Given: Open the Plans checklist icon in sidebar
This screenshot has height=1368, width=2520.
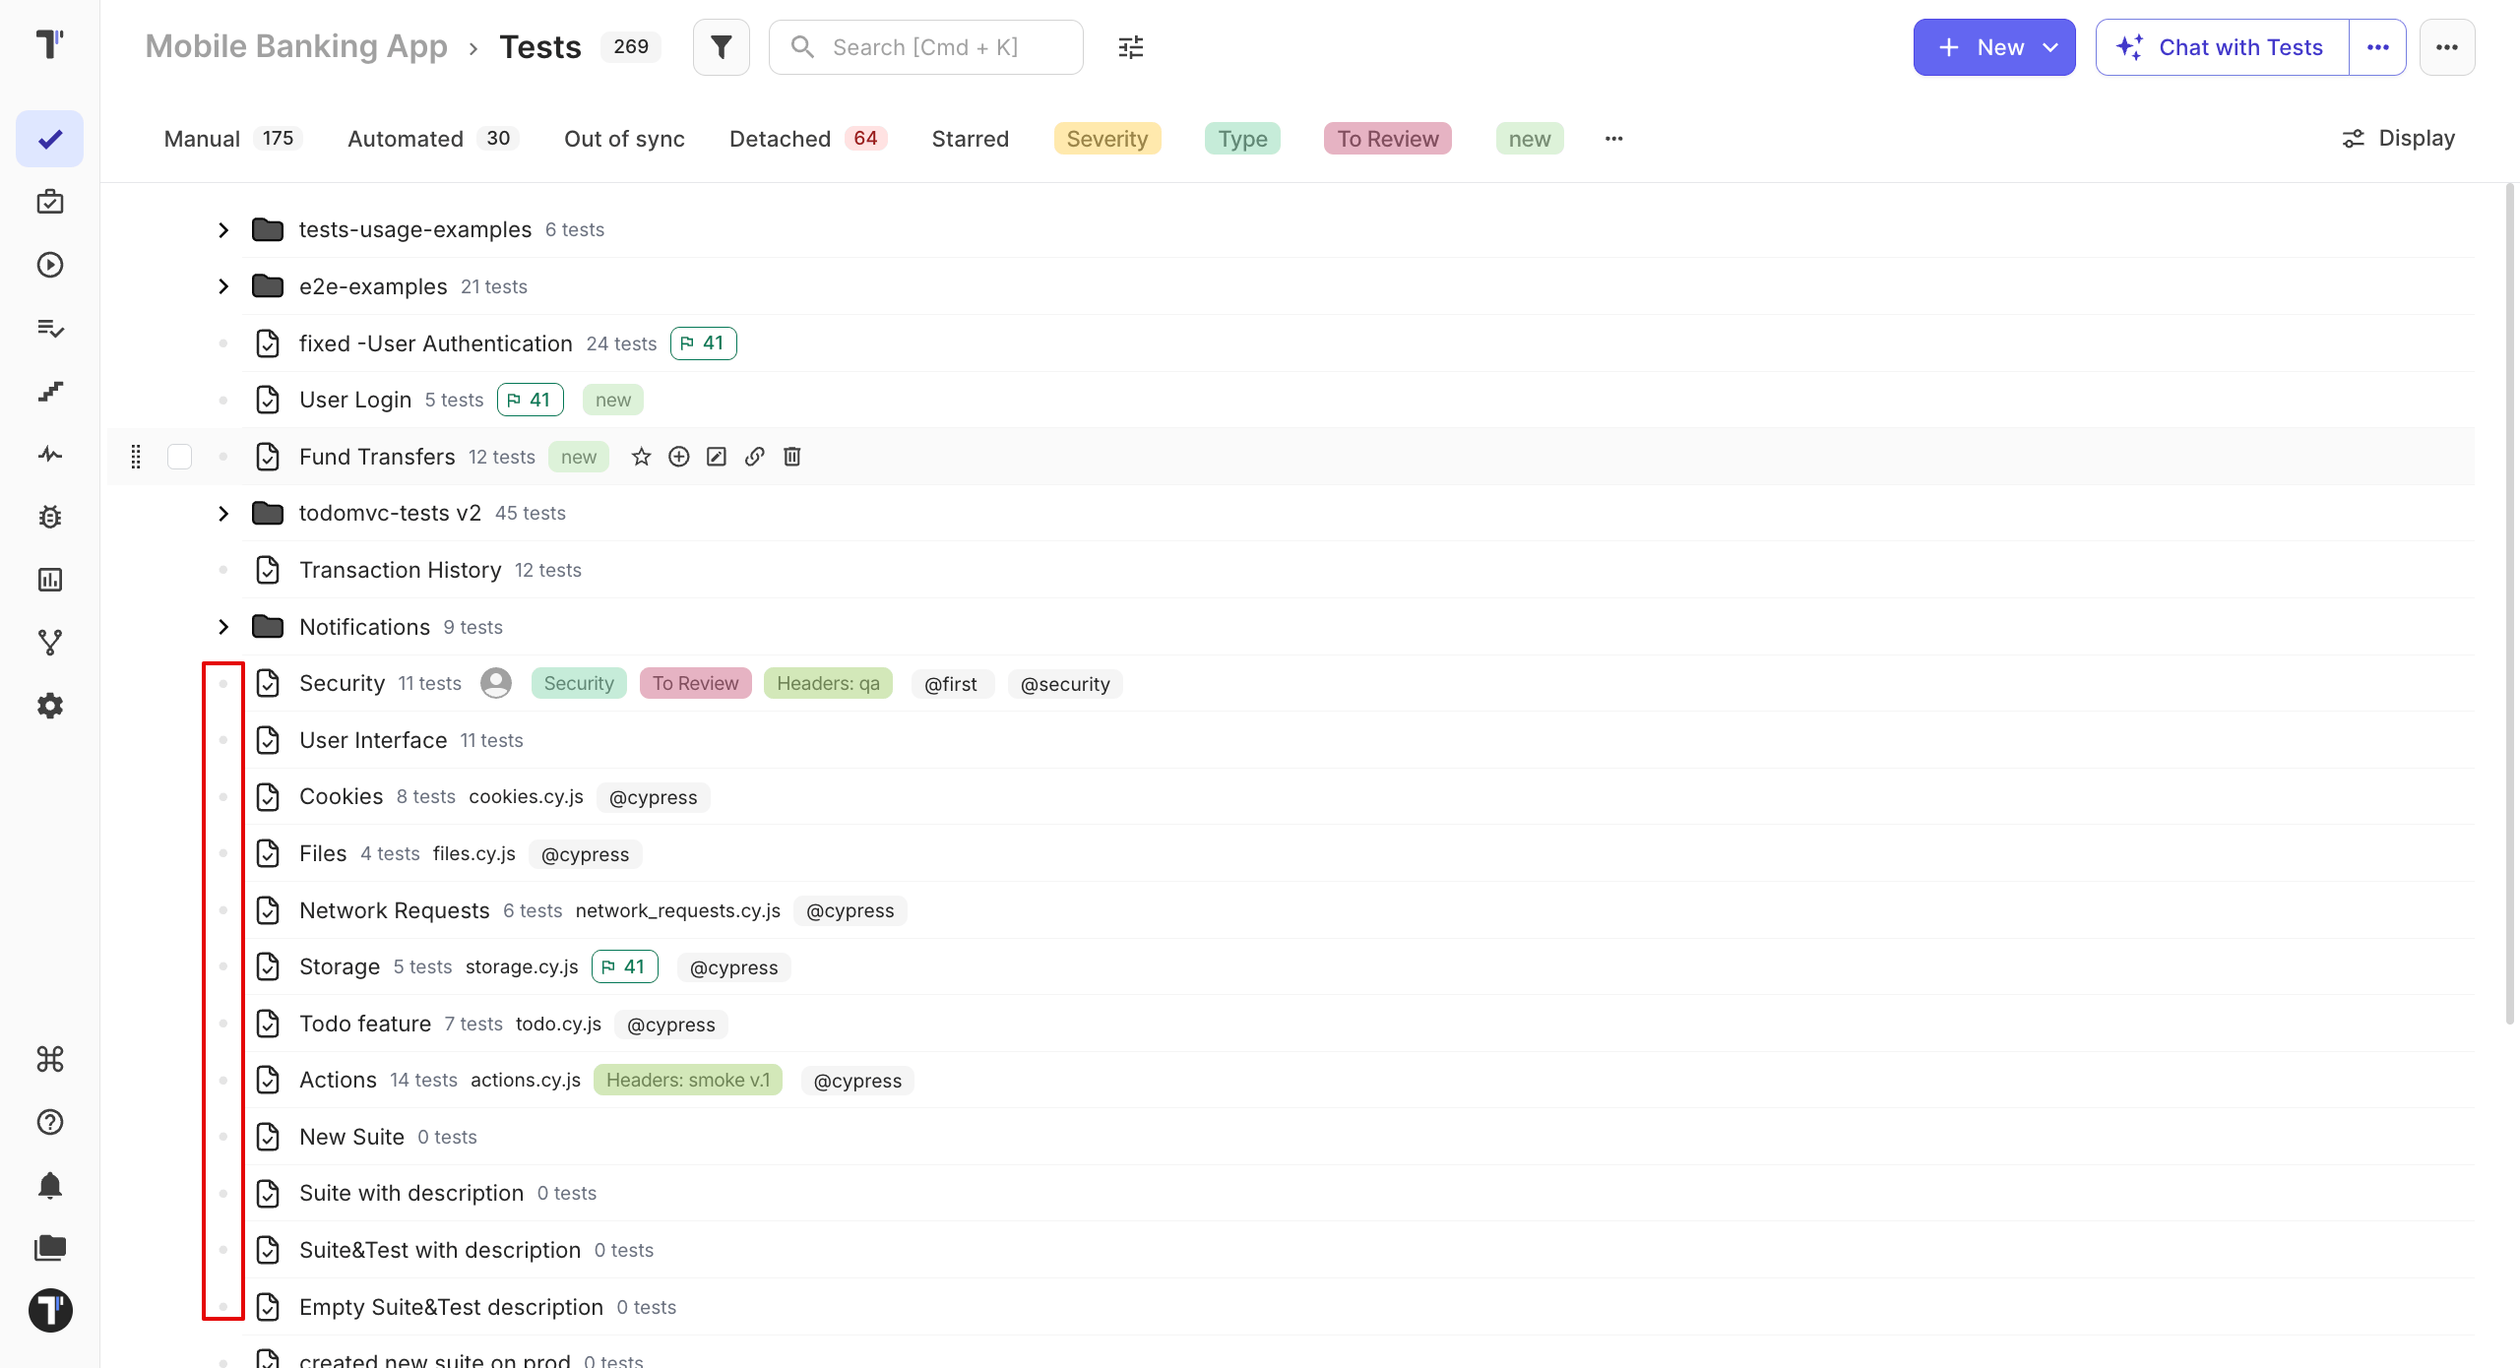Looking at the screenshot, I should (50, 328).
